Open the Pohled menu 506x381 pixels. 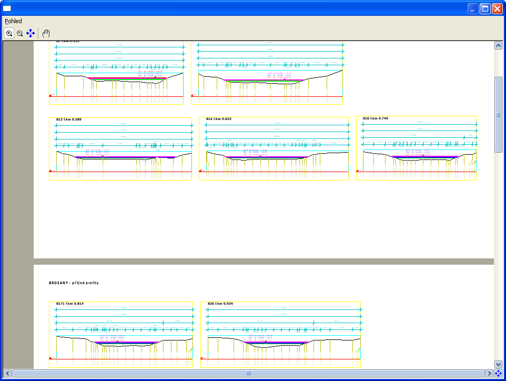click(13, 21)
